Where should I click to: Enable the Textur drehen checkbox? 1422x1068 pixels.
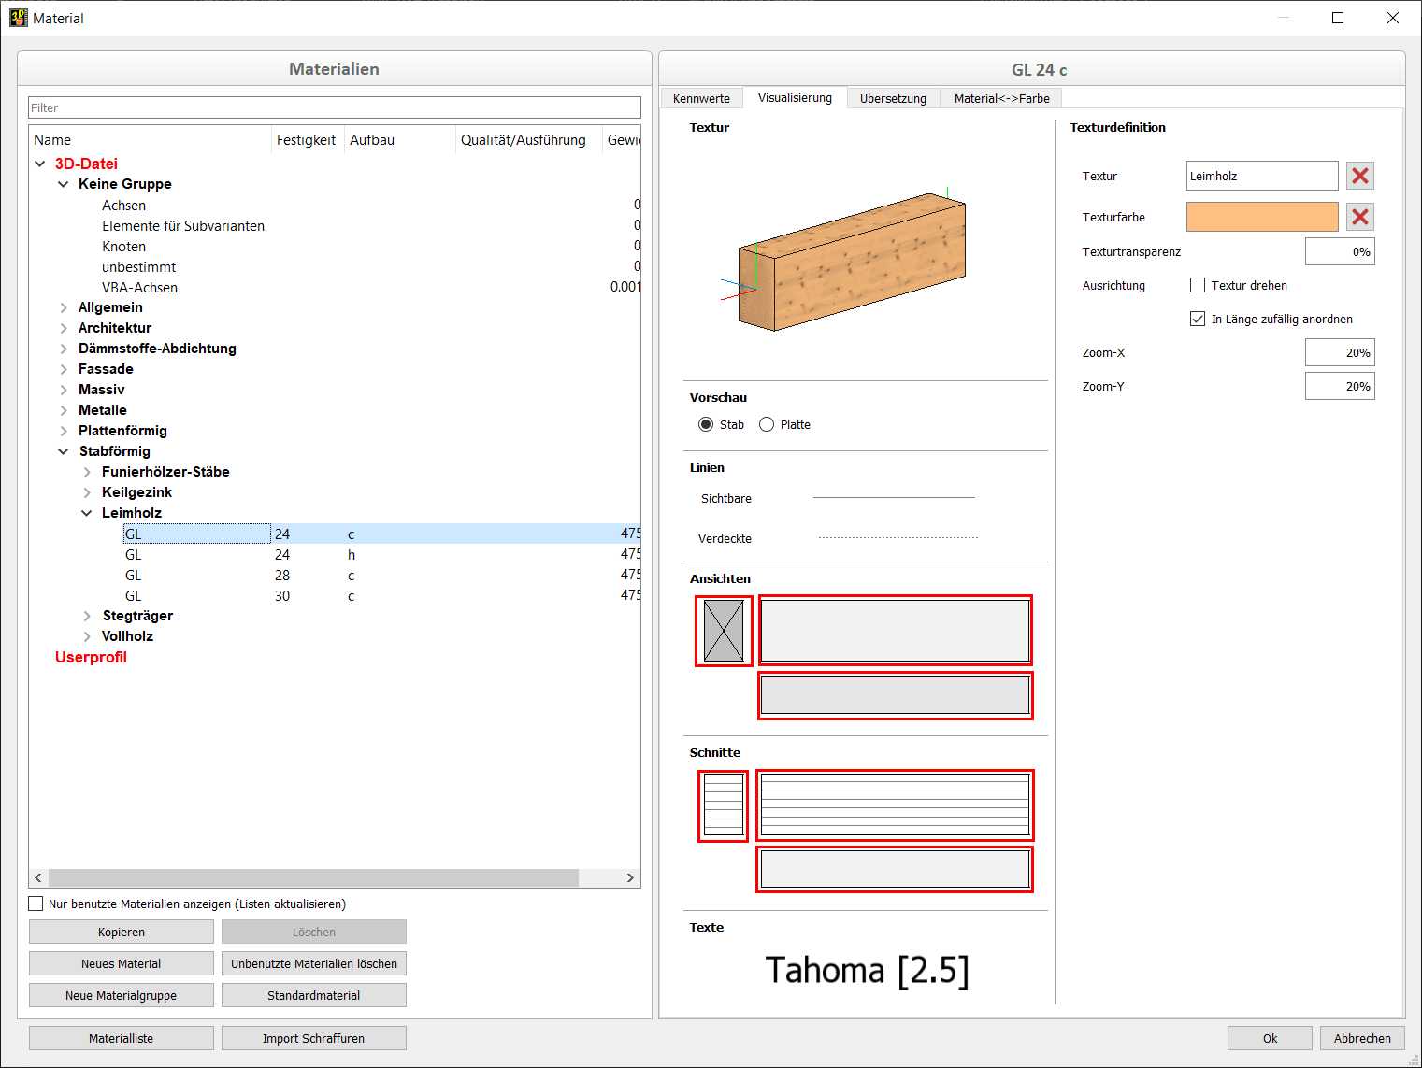pos(1198,285)
